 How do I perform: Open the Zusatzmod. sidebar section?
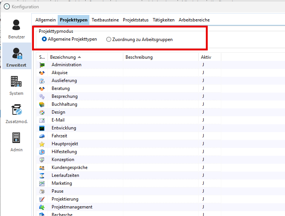click(x=17, y=113)
